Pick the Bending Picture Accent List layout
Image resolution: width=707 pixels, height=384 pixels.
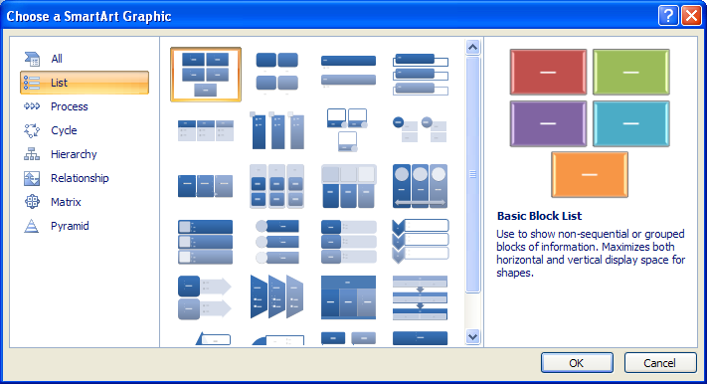tap(348, 130)
